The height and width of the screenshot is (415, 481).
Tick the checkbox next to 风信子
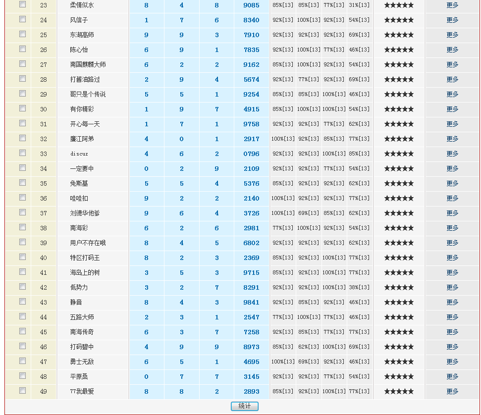[22, 19]
